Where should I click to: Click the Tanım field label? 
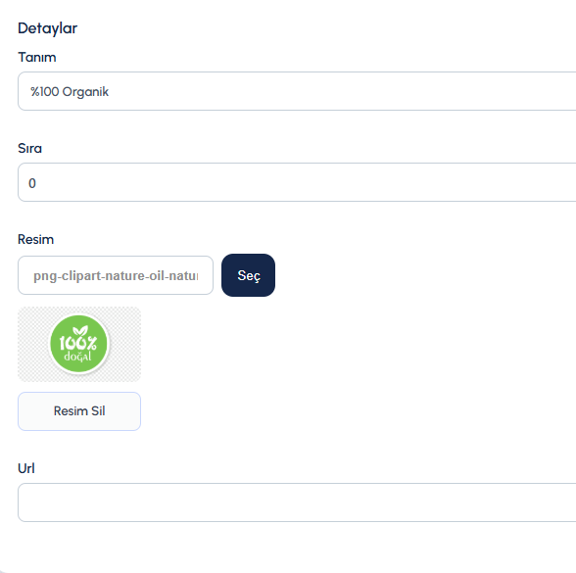coord(37,57)
